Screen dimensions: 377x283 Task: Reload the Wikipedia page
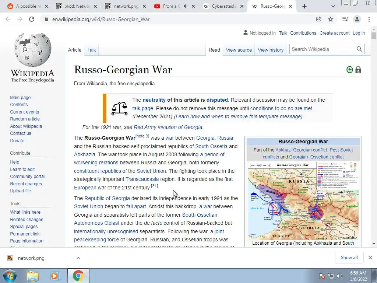coord(32,19)
